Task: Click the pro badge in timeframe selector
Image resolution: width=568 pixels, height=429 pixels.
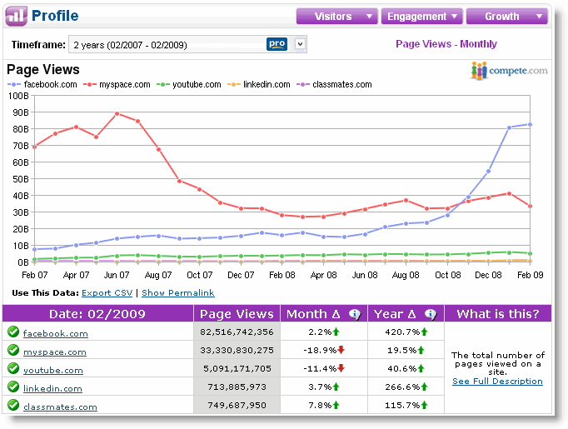Action: [x=277, y=44]
